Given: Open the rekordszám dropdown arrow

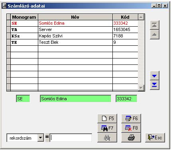Looking at the screenshot, I should pyautogui.click(x=40, y=138).
